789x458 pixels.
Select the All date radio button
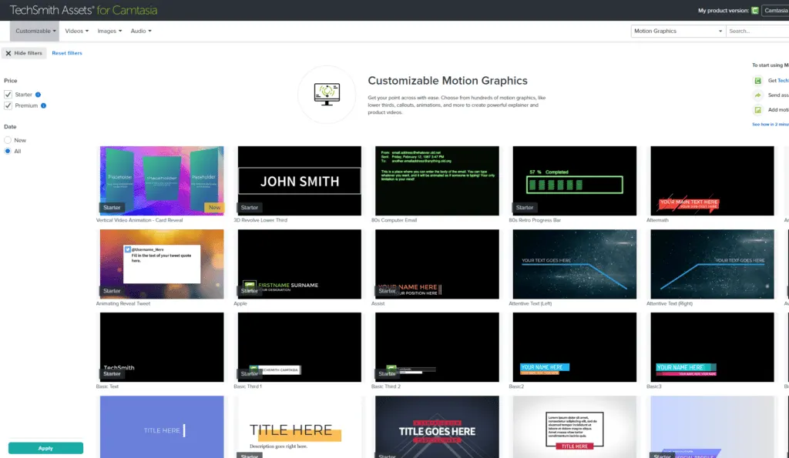pos(8,151)
